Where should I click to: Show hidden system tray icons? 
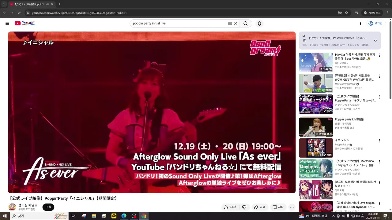[333, 216]
